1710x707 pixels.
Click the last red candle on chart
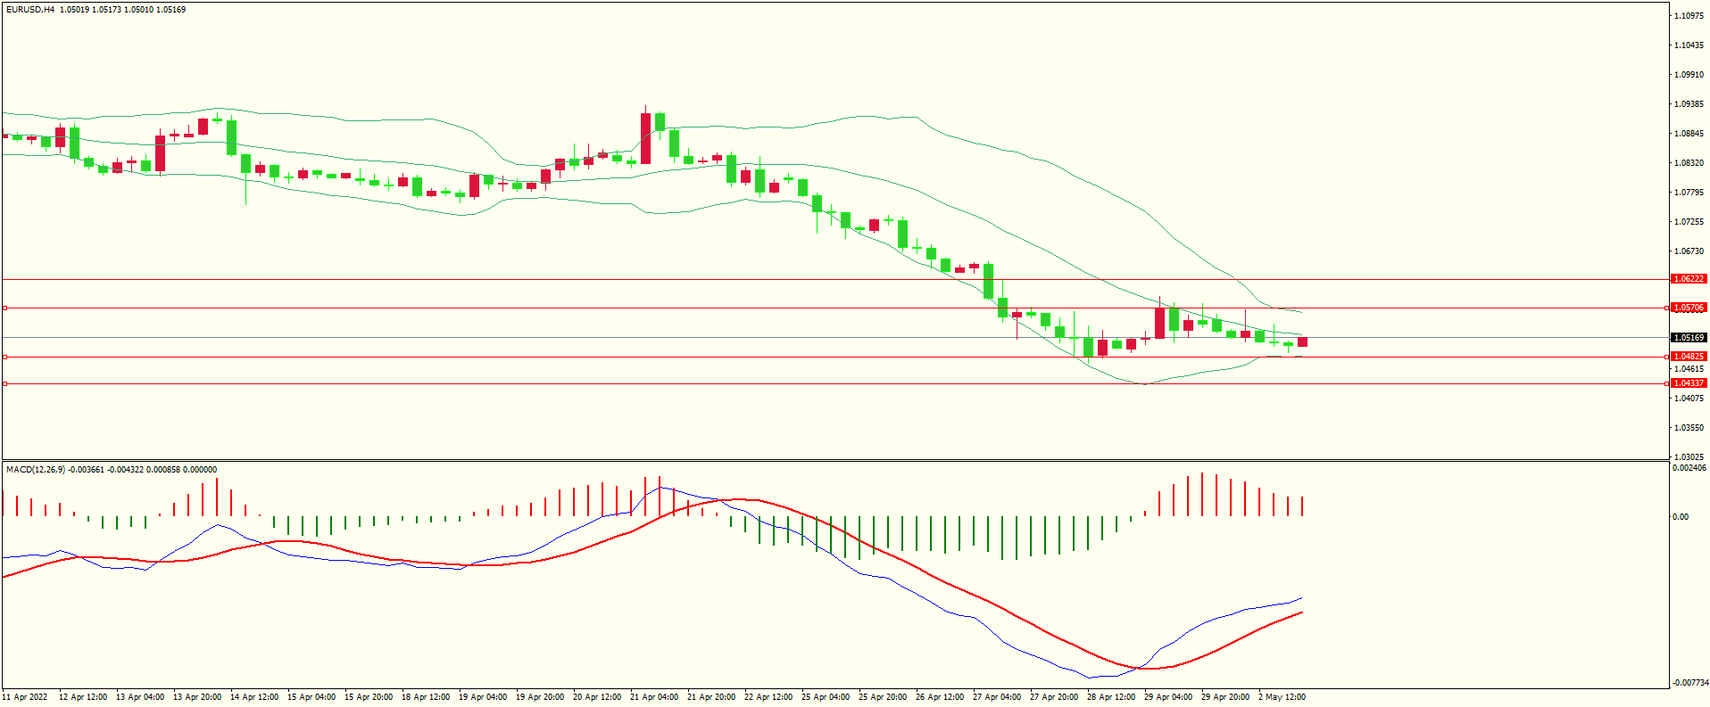pyautogui.click(x=1303, y=342)
